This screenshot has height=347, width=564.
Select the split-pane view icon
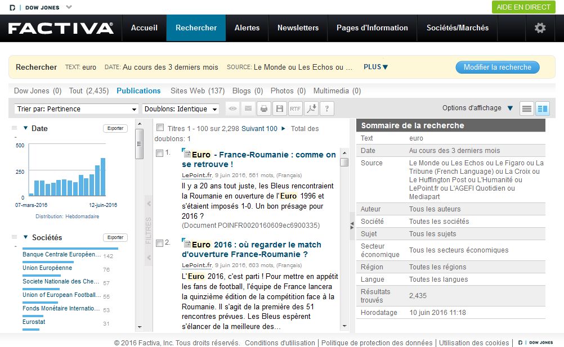542,109
